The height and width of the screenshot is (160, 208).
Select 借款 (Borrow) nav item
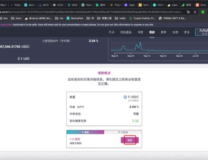(x=152, y=32)
